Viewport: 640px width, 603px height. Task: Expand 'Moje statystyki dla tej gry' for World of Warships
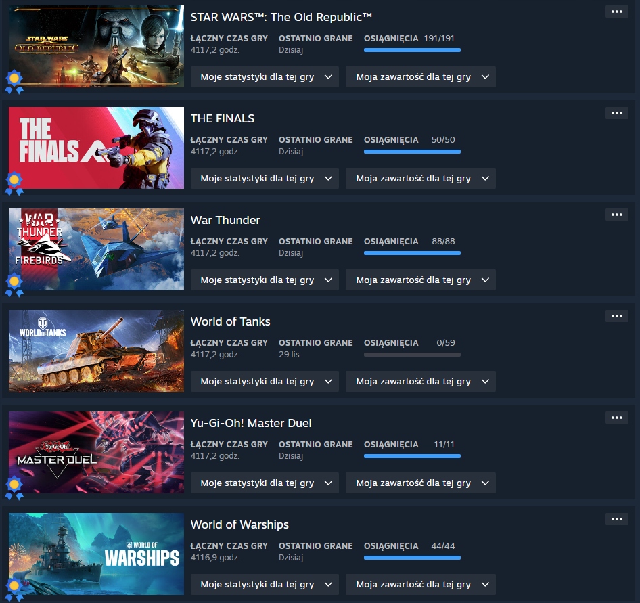[265, 585]
